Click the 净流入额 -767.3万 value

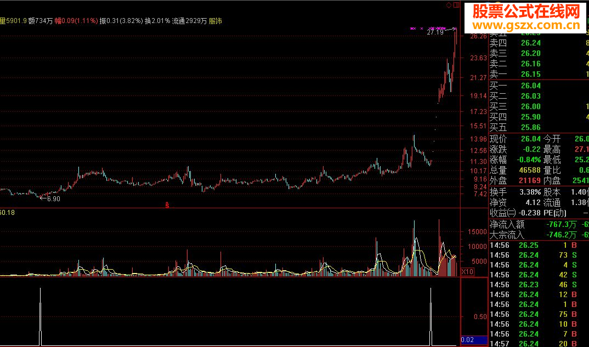(x=561, y=225)
